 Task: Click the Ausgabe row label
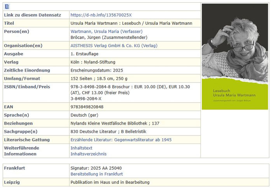(14, 54)
